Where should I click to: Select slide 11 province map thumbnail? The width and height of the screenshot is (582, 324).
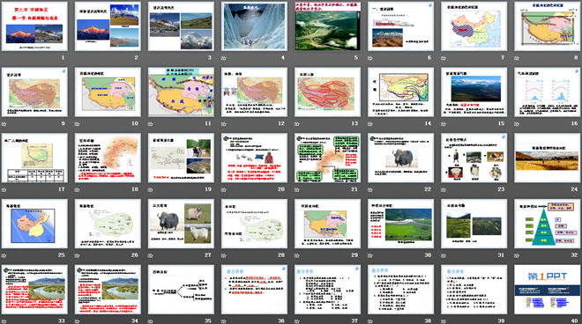click(181, 92)
